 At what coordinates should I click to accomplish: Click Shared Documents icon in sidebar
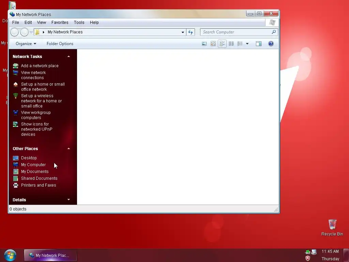tap(16, 178)
